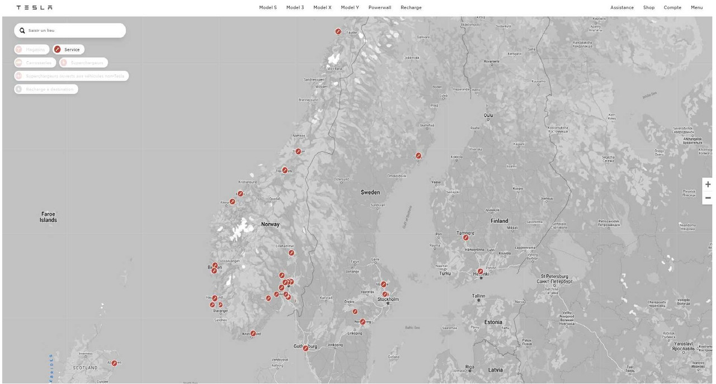716x384 pixels.
Task: Zoom in the map with plus button
Action: pyautogui.click(x=708, y=184)
